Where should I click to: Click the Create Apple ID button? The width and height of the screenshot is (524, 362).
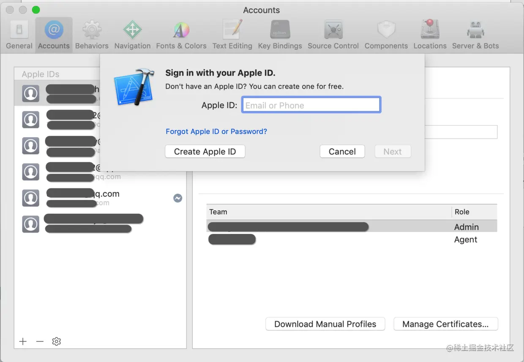tap(205, 152)
